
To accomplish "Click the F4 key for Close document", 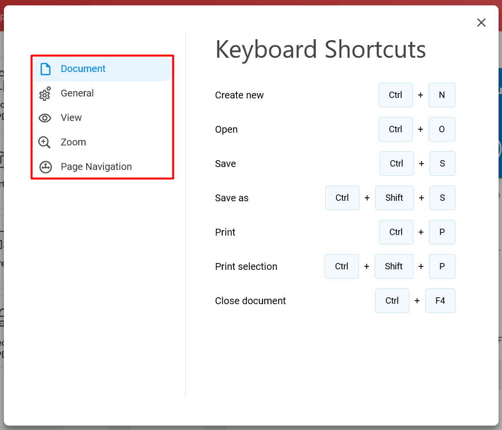I will tap(440, 301).
